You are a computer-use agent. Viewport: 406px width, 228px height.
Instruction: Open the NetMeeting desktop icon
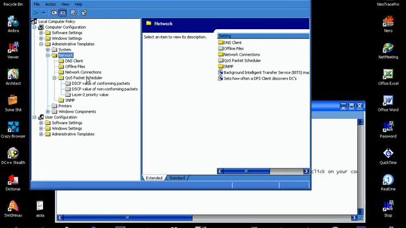pyautogui.click(x=388, y=51)
